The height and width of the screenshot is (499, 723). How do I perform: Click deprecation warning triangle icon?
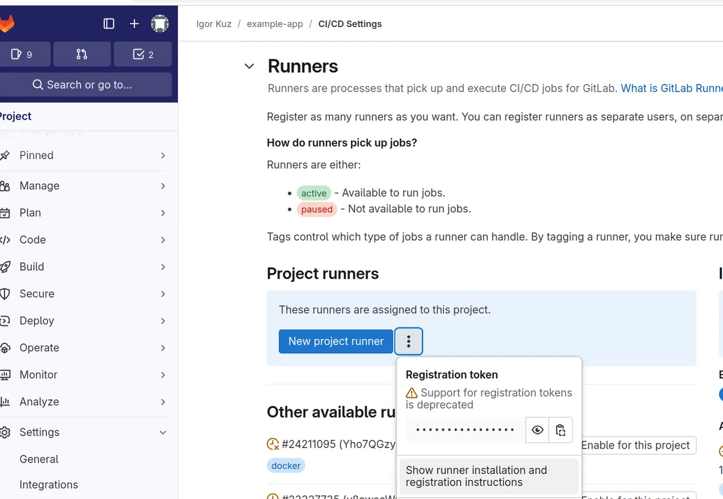tap(412, 393)
